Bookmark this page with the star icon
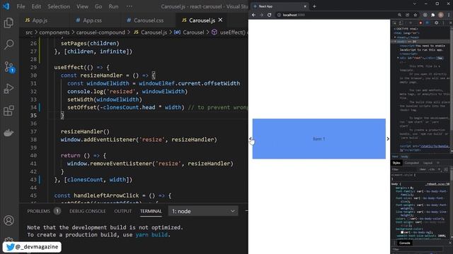The image size is (453, 254). pos(415,15)
